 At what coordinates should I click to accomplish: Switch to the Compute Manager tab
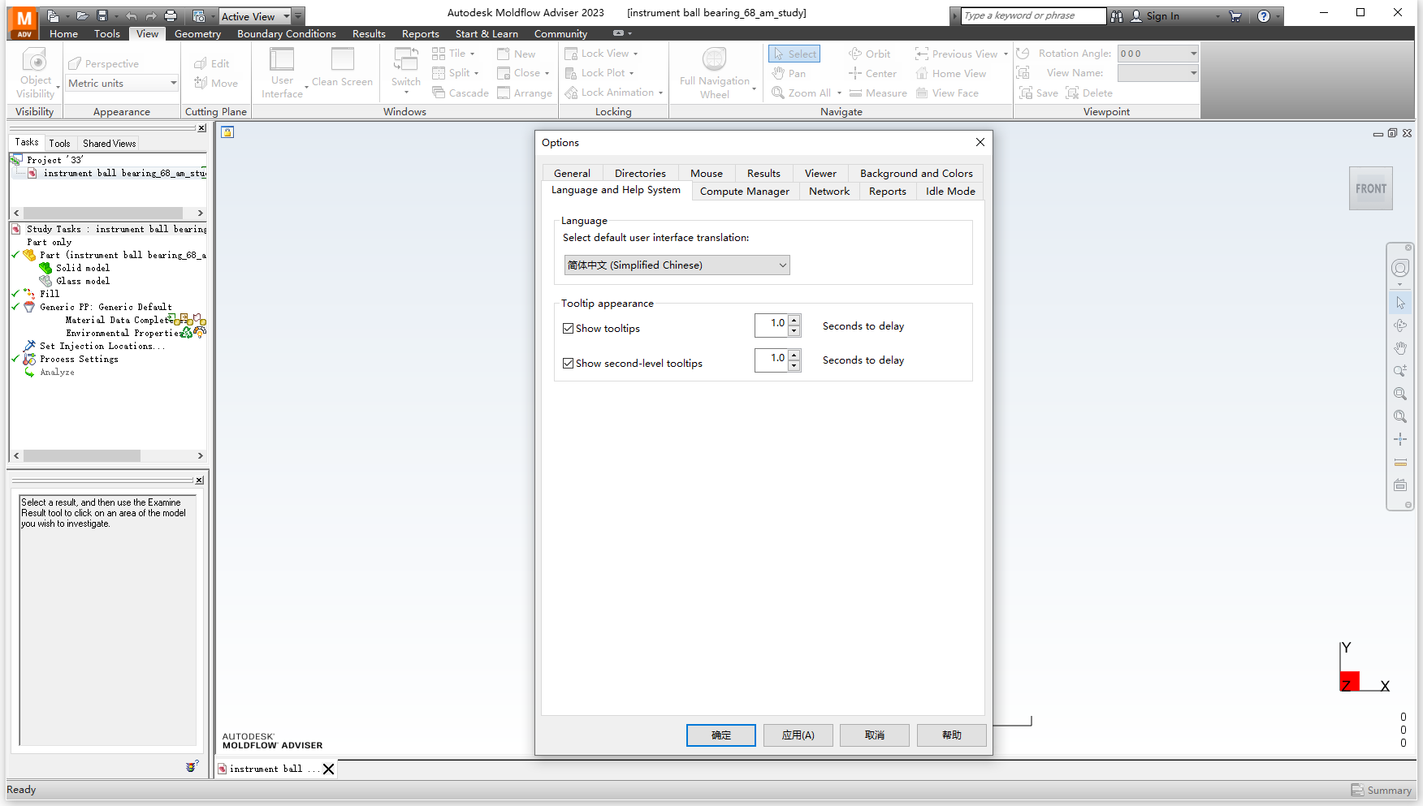[745, 191]
